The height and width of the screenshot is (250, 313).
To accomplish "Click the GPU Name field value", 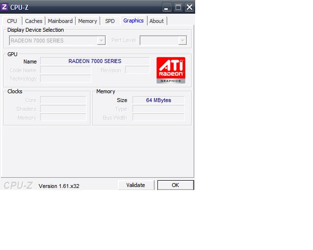I will tap(95, 61).
